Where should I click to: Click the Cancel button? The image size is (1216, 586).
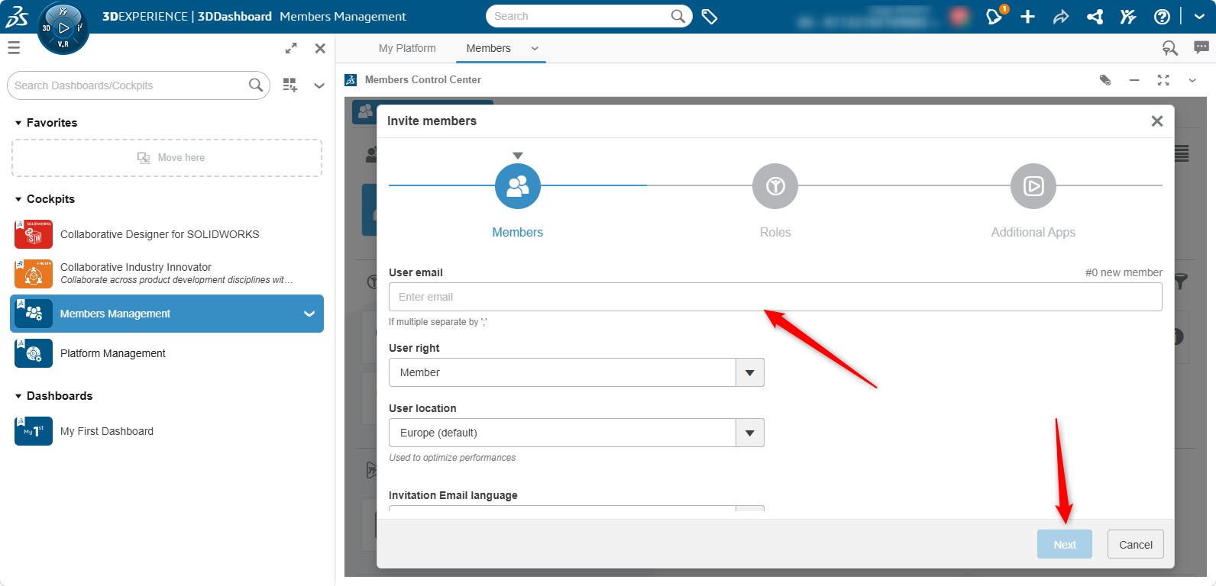point(1136,544)
